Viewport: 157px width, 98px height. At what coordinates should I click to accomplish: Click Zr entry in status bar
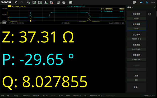(85, 96)
